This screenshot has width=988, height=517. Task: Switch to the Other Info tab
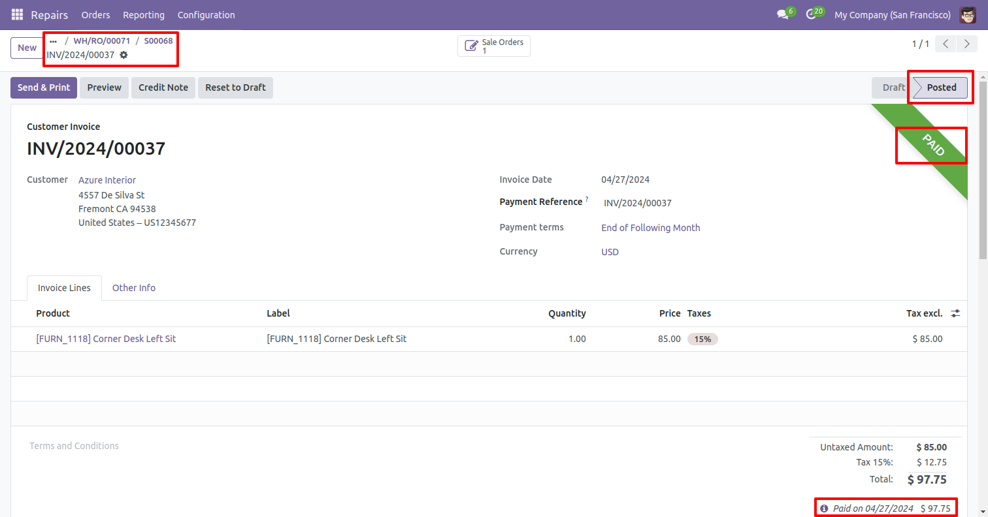pyautogui.click(x=134, y=288)
